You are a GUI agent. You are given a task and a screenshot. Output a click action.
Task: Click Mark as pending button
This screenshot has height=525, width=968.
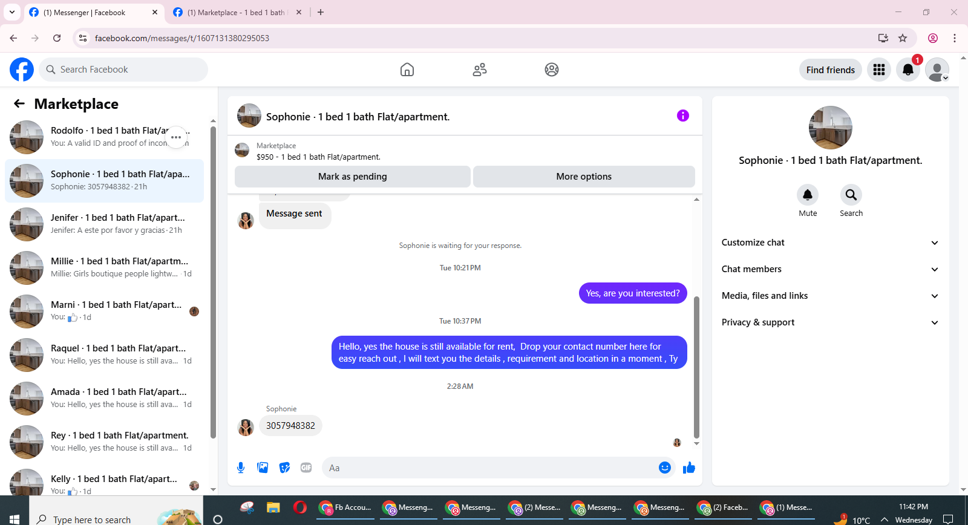[353, 177]
